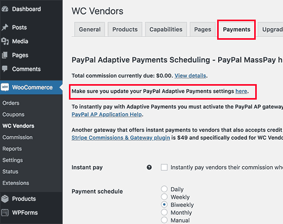
Task: Click the Comments speech bubble icon
Action: point(5,69)
